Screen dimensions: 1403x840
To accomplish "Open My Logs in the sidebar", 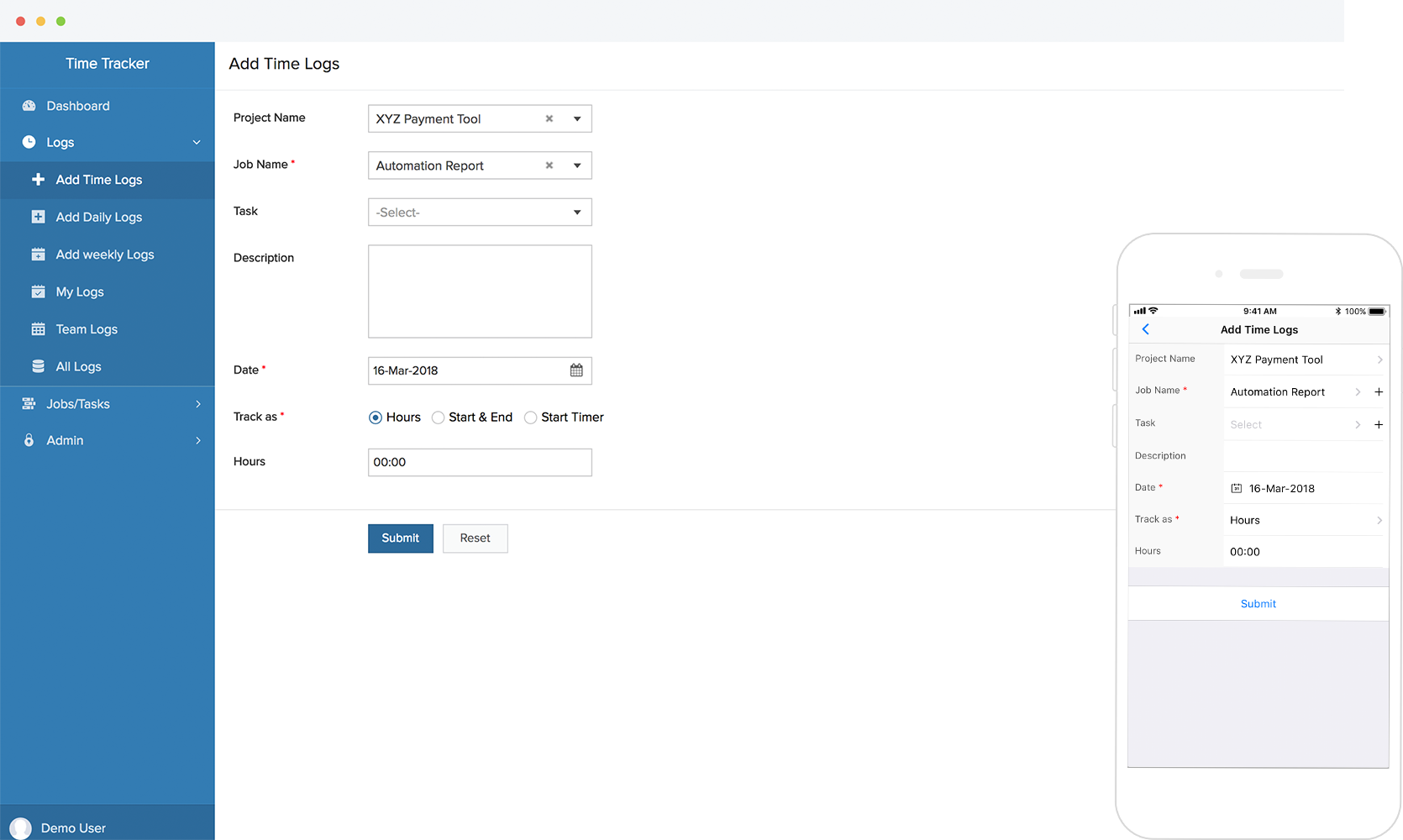I will tap(80, 292).
